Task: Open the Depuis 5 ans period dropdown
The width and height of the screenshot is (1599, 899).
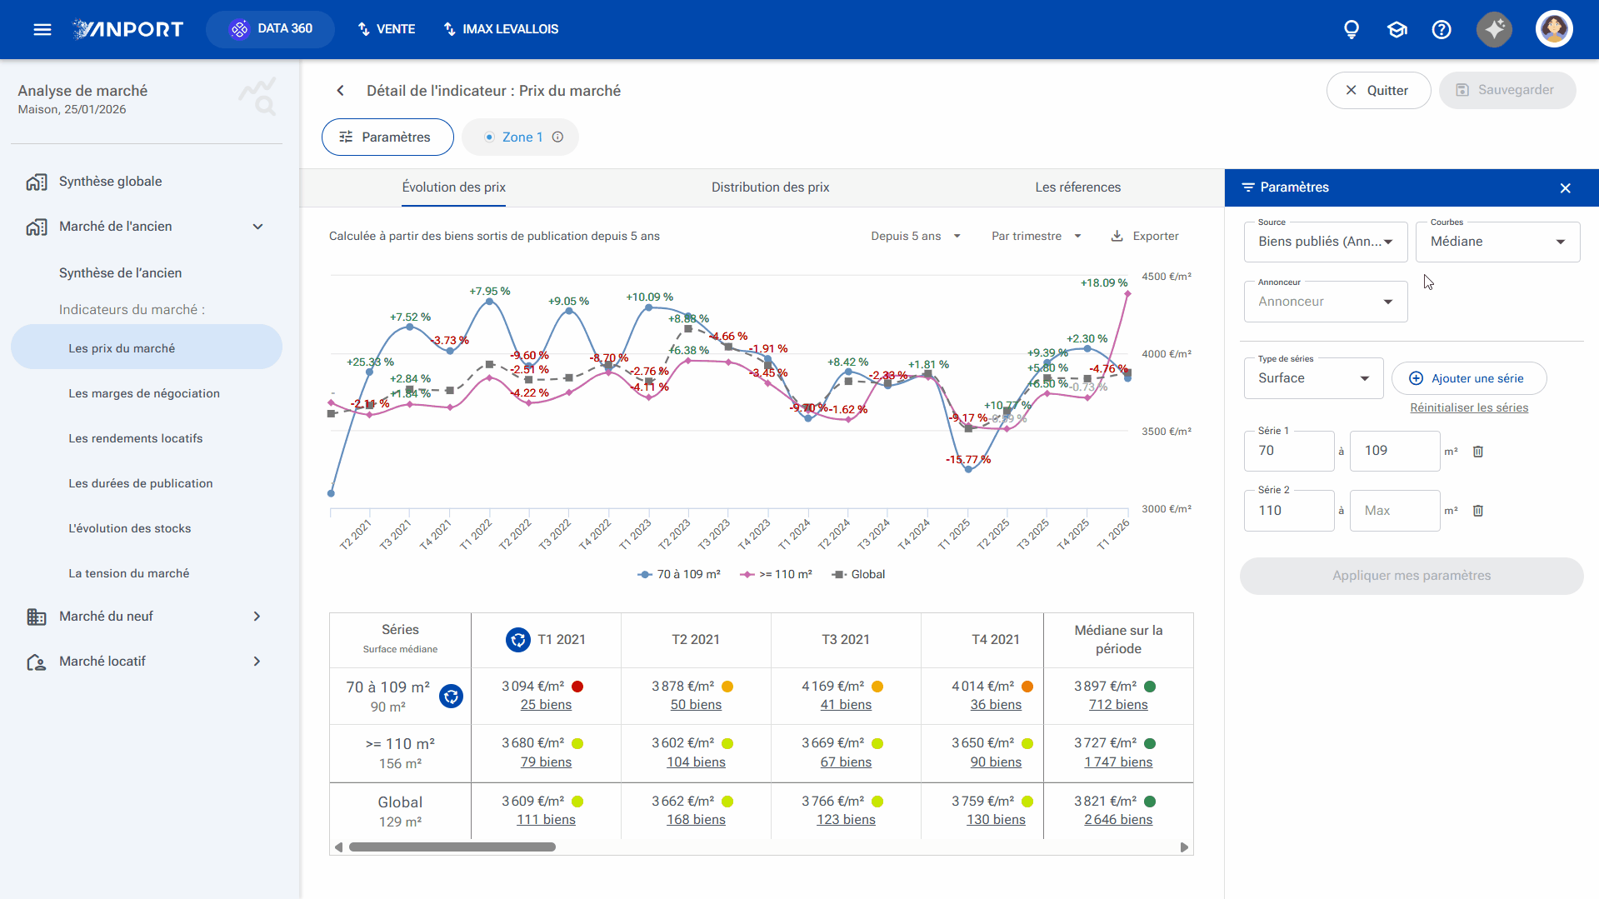Action: click(x=916, y=236)
